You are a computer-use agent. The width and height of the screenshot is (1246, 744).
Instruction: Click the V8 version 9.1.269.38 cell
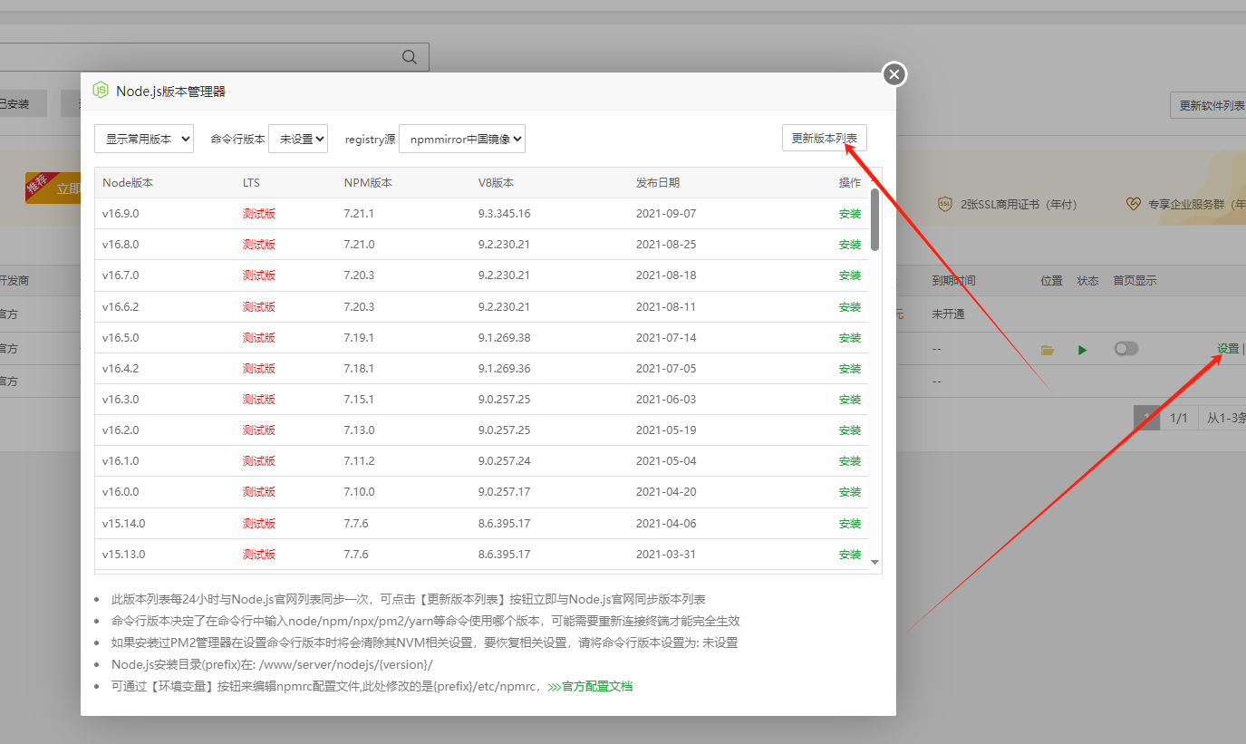504,338
